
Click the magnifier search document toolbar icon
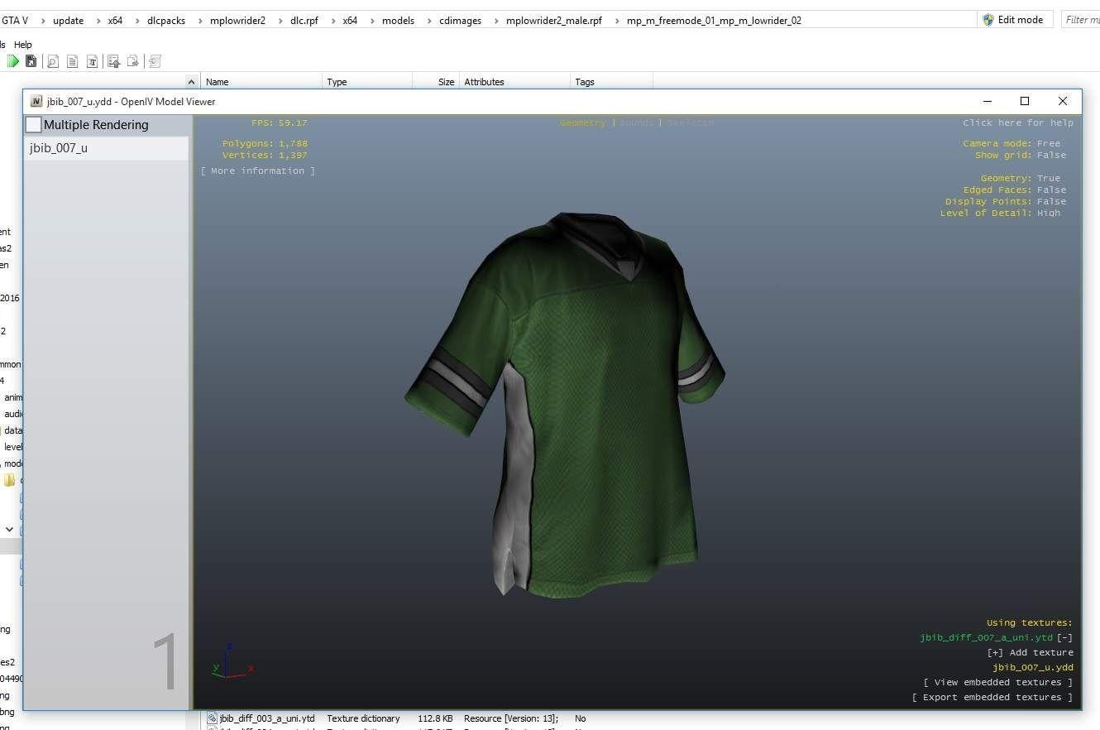pos(52,61)
